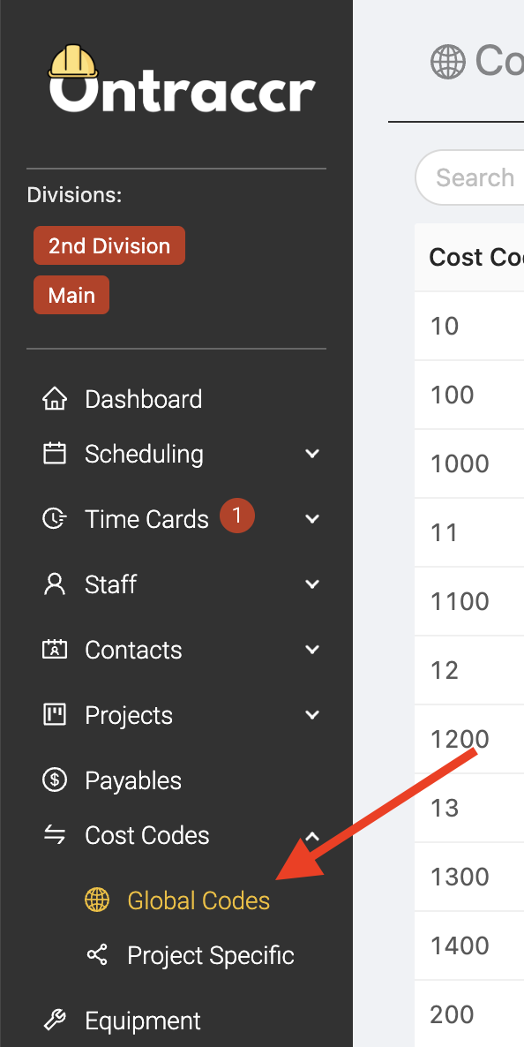Collapse the Cost Codes chevron

pos(311,835)
